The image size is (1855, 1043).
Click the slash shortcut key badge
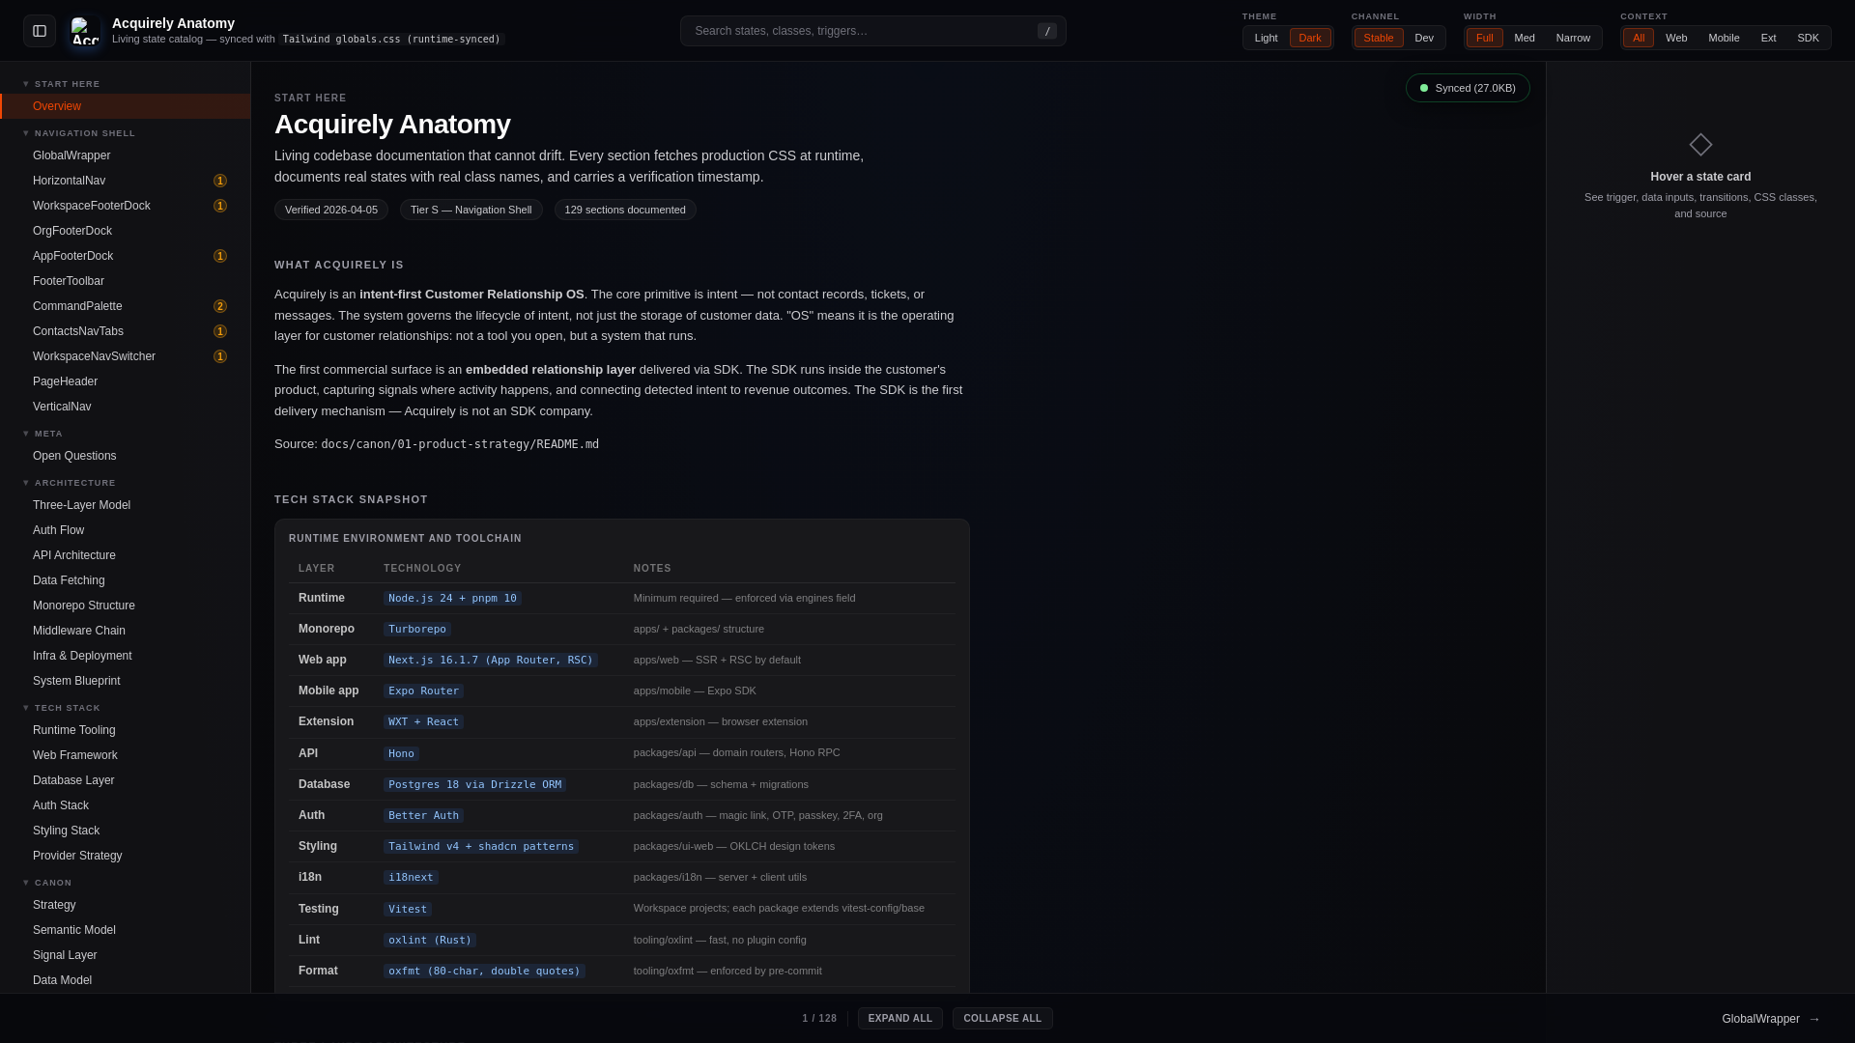click(x=1047, y=31)
